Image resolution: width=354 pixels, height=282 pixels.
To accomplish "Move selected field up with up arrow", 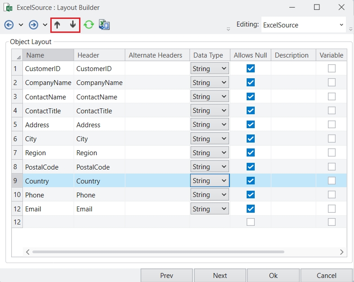I will [57, 25].
